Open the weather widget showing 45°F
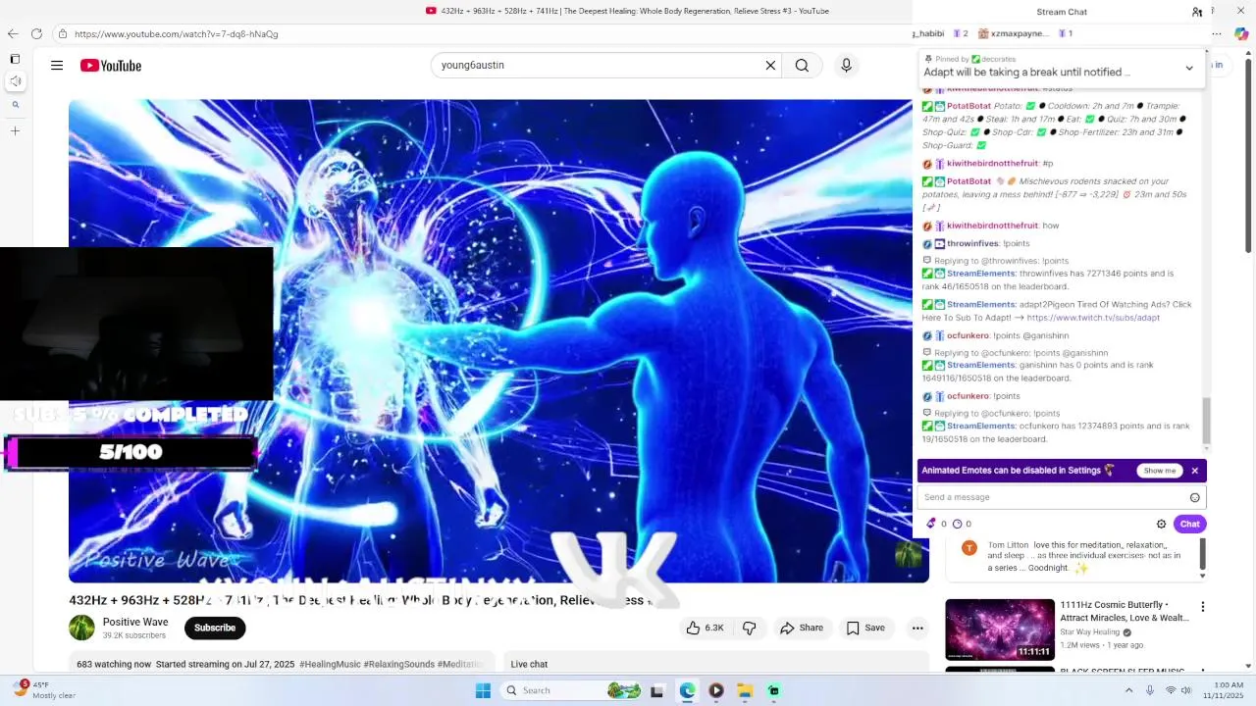This screenshot has height=706, width=1256. [x=43, y=690]
